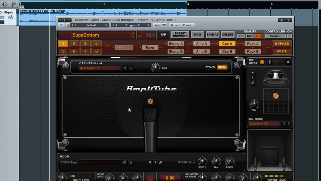Toggle cabinet BYPASS button
The image size is (321, 181).
point(210,67)
